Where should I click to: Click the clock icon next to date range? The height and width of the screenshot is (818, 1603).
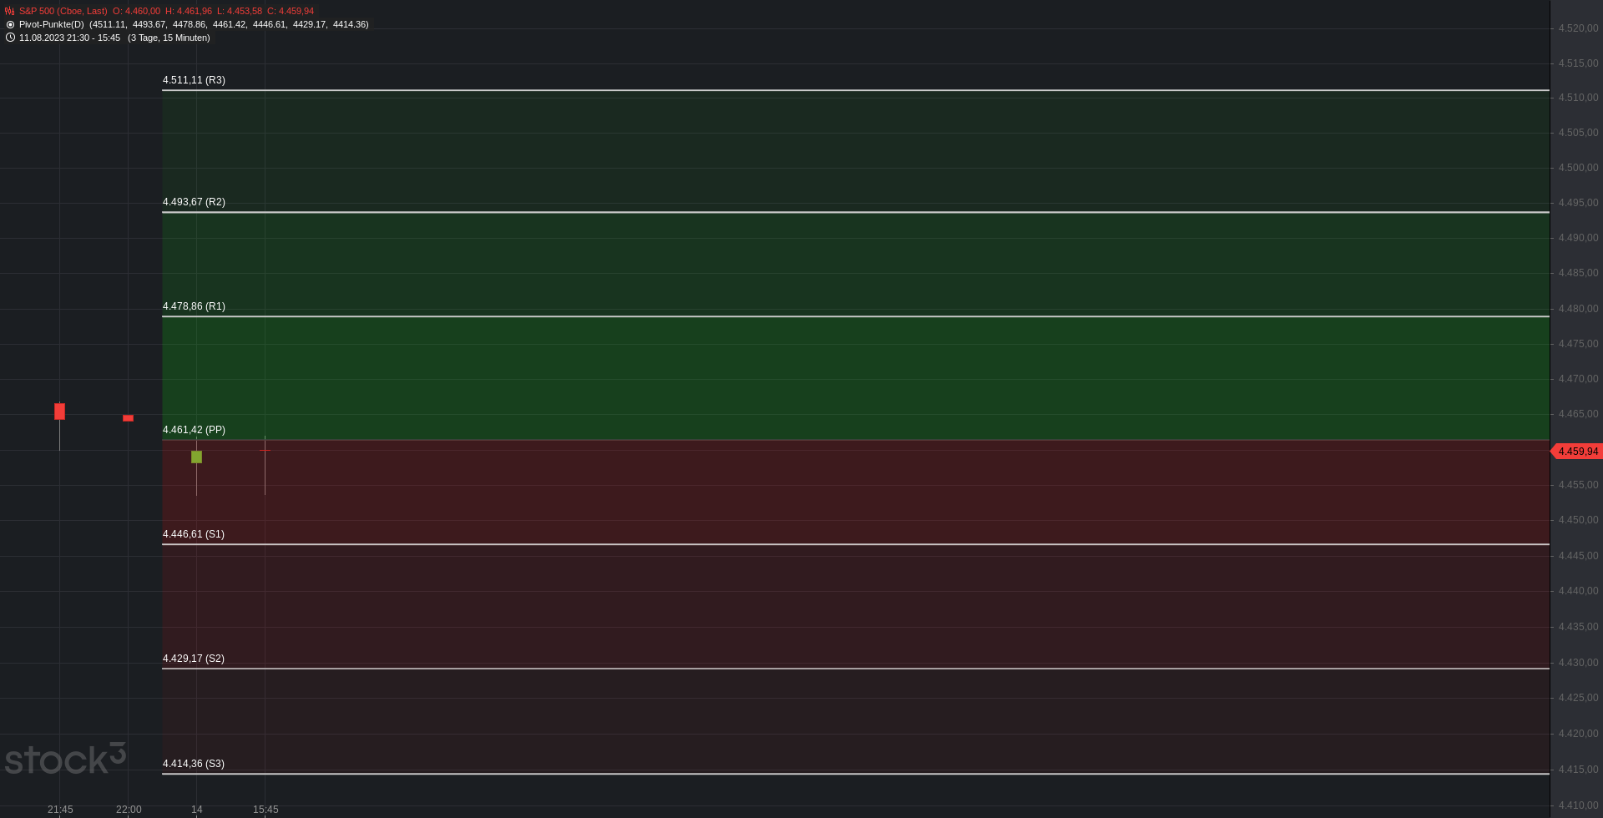click(x=10, y=38)
